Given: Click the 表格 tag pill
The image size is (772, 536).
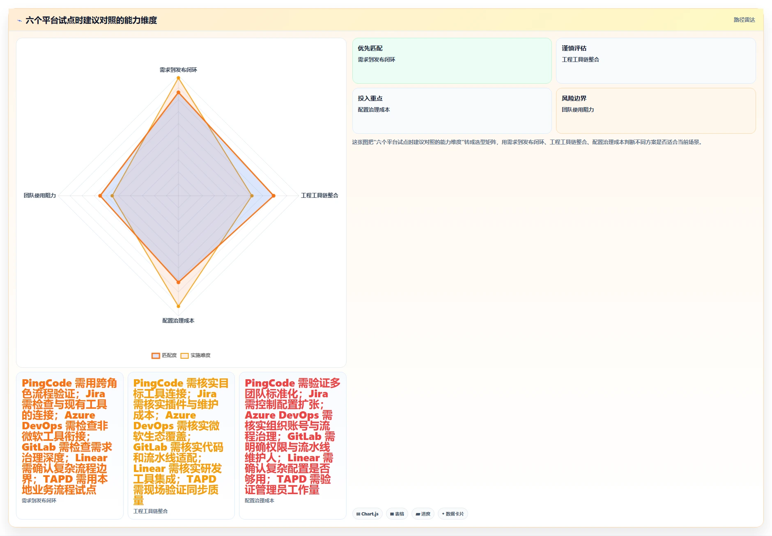Looking at the screenshot, I should coord(397,514).
